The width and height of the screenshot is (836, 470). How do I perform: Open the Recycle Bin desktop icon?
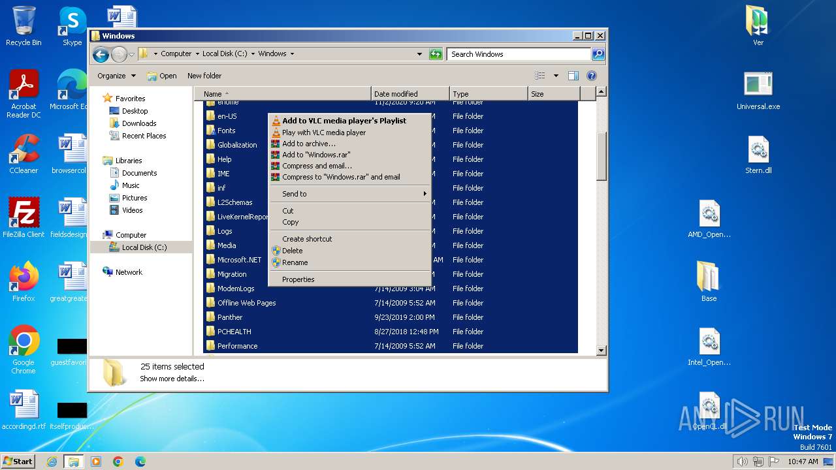(x=24, y=26)
